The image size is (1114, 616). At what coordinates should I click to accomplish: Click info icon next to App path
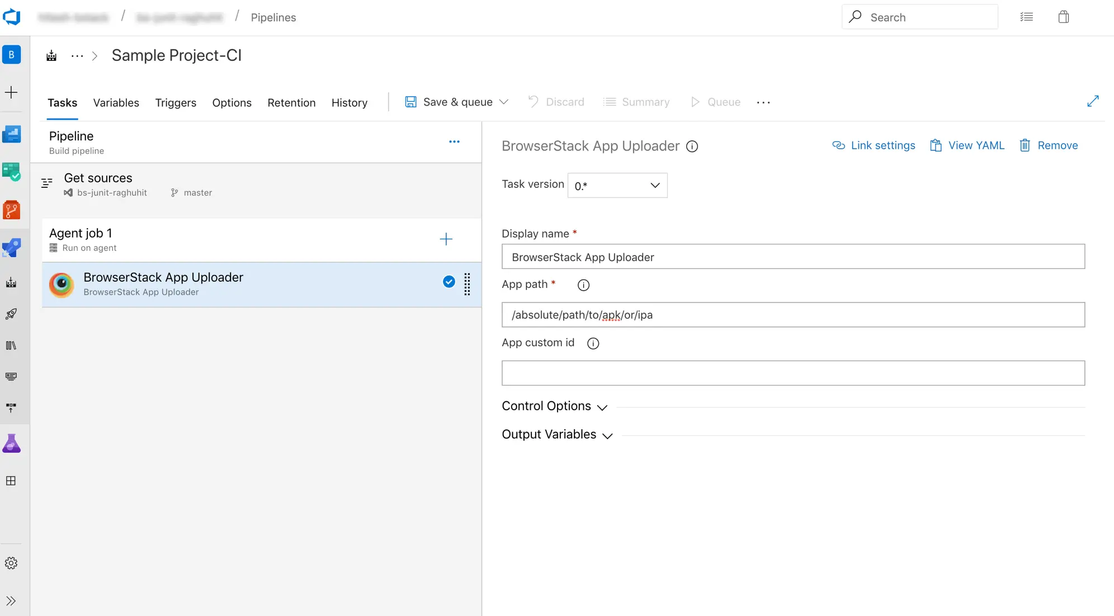[x=583, y=285]
